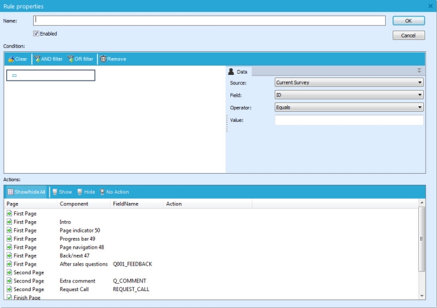Toggle the Finish Page row checkbox icon
This screenshot has width=437, height=308.
pyautogui.click(x=9, y=298)
